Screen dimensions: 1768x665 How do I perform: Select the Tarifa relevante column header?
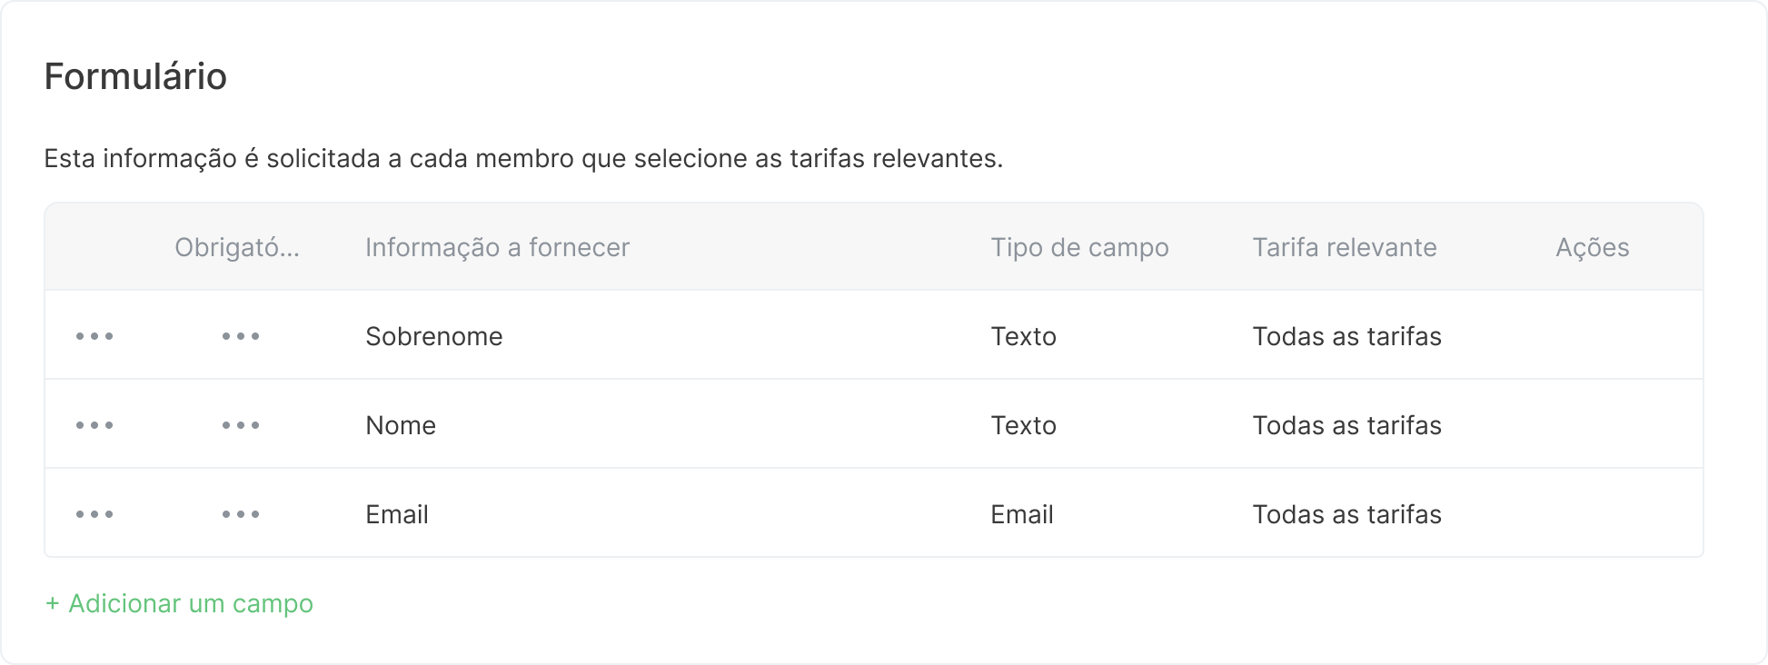tap(1345, 246)
